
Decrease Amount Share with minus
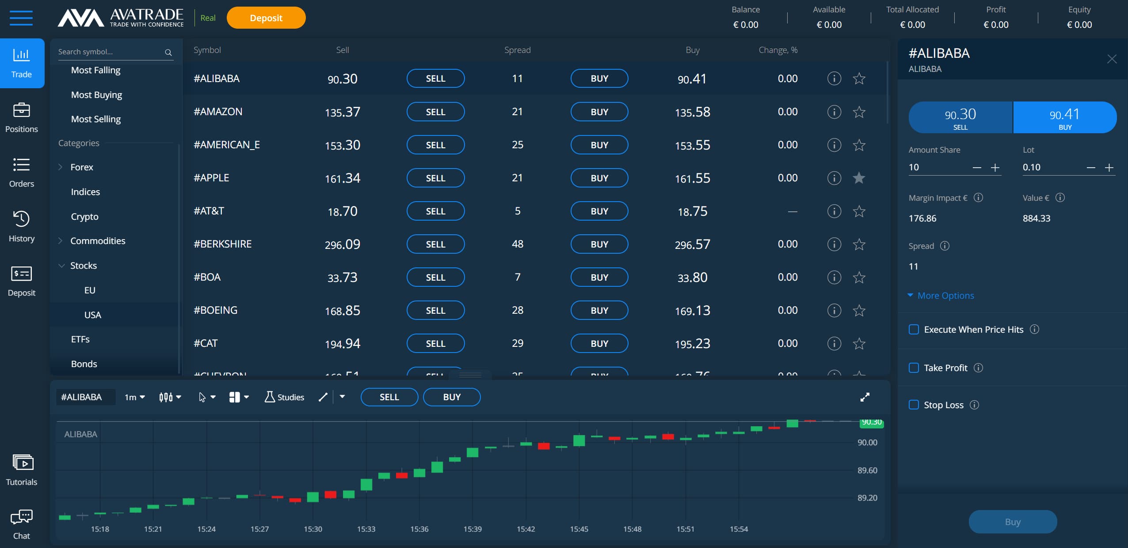[x=977, y=168]
